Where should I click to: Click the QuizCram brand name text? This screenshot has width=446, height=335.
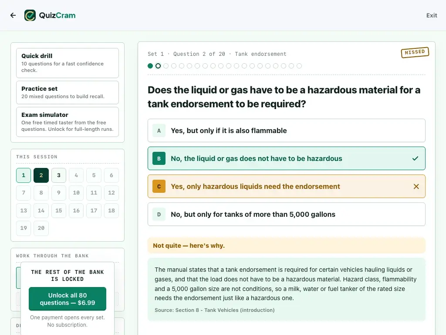point(57,15)
